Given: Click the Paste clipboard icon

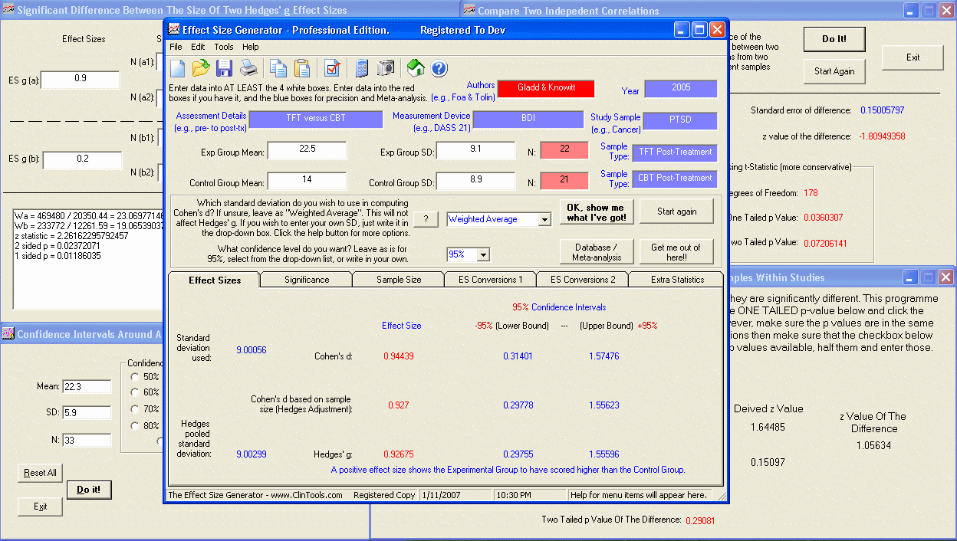Looking at the screenshot, I should tap(302, 68).
